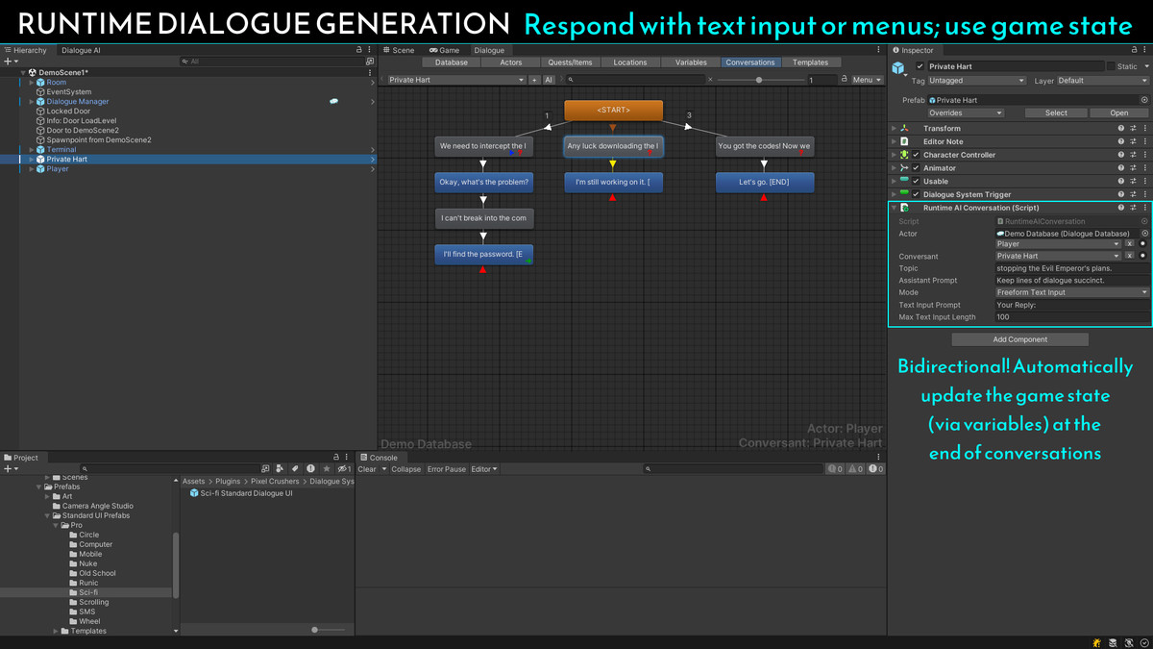Click the Prefab object picker circle icon
Viewport: 1153px width, 649px height.
pos(1144,100)
